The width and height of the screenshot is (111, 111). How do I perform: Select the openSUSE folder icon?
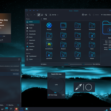[x=49, y=54]
